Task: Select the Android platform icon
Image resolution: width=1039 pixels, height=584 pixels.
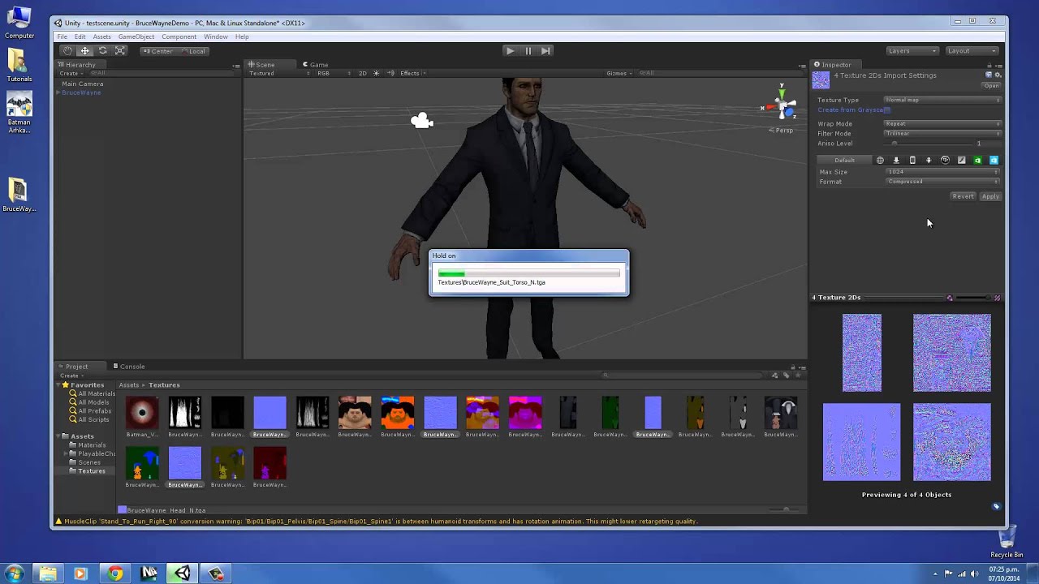Action: click(929, 161)
